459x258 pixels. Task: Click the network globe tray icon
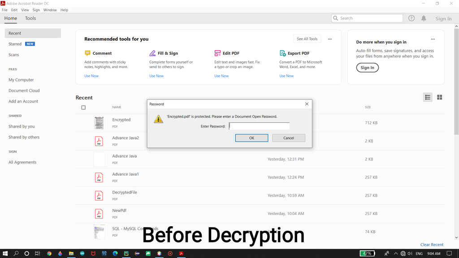pyautogui.click(x=403, y=254)
